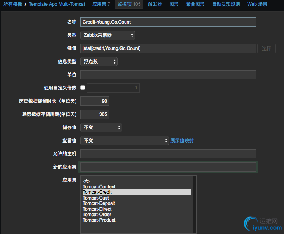Screen dimensions: 284x234
Task: Click the 单位 input field
Action: coord(168,75)
